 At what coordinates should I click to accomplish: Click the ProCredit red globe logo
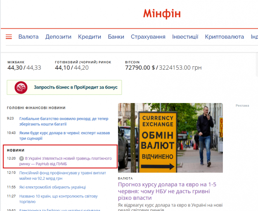[x=21, y=87]
